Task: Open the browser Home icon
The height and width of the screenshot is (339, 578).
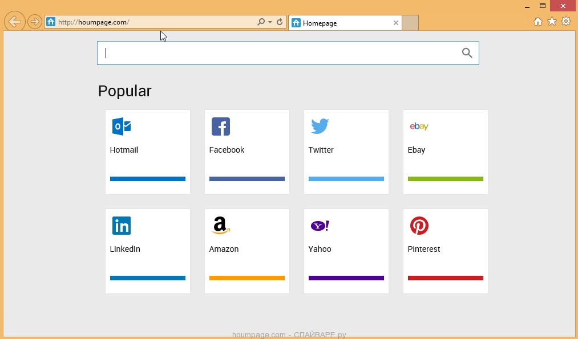Action: (538, 21)
